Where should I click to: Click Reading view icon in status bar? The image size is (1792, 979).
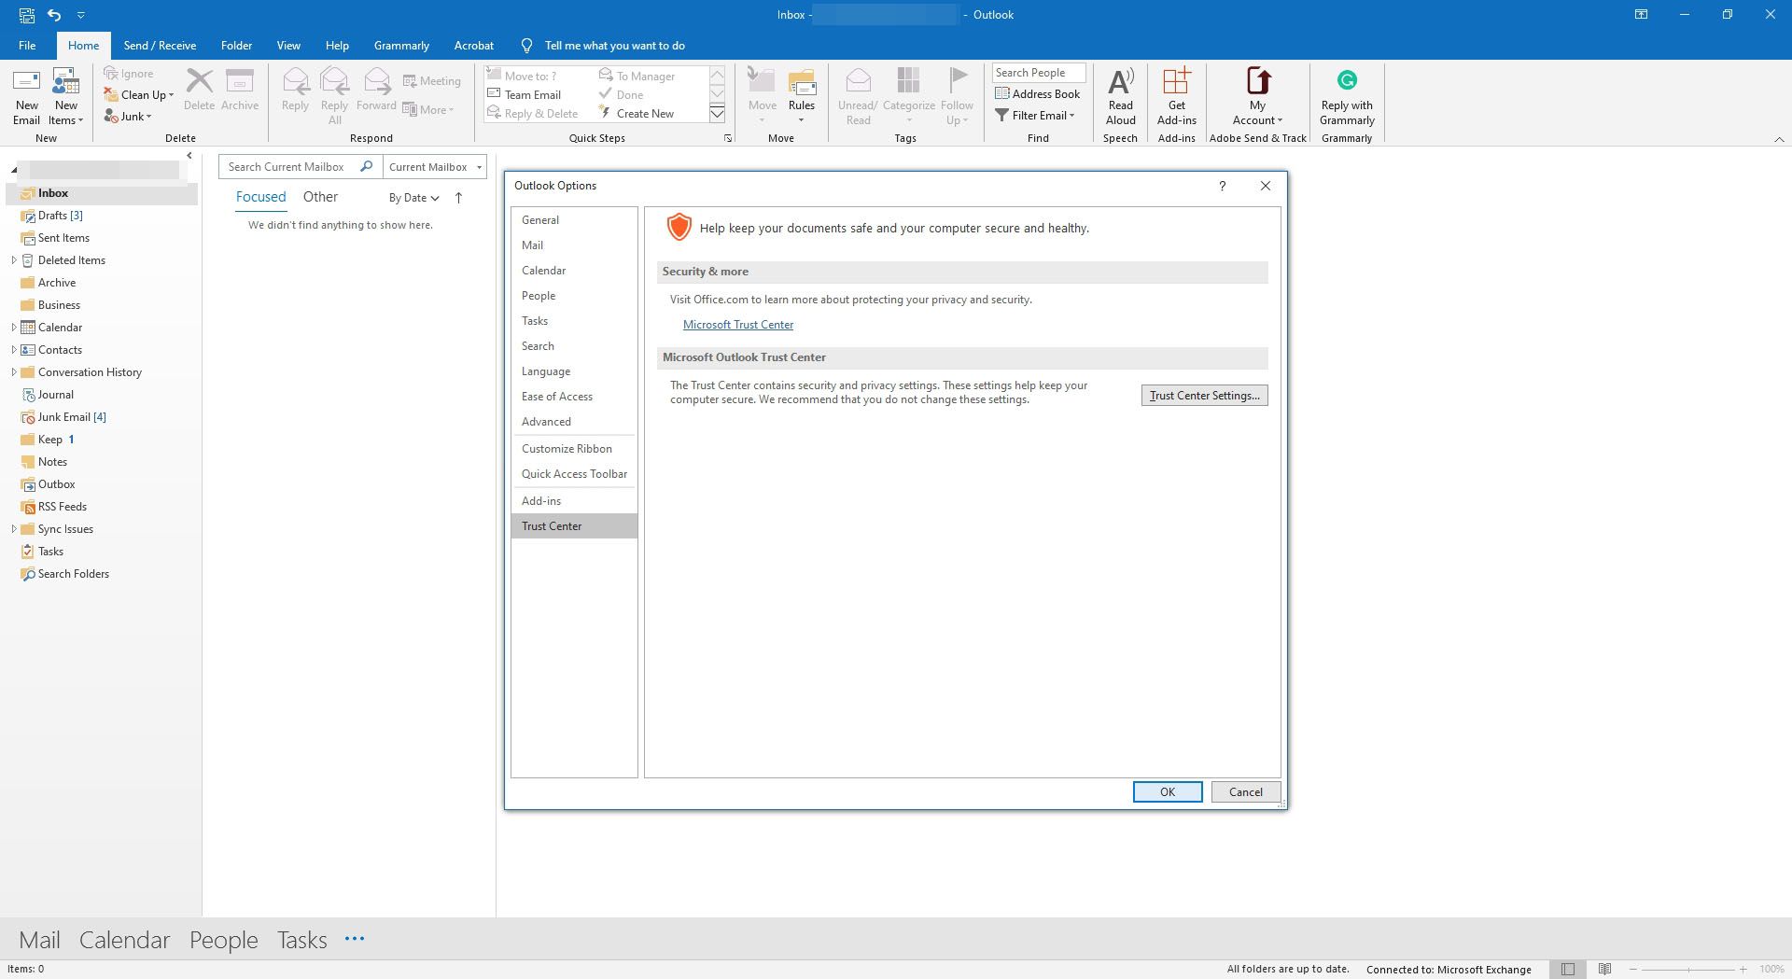pyautogui.click(x=1604, y=969)
